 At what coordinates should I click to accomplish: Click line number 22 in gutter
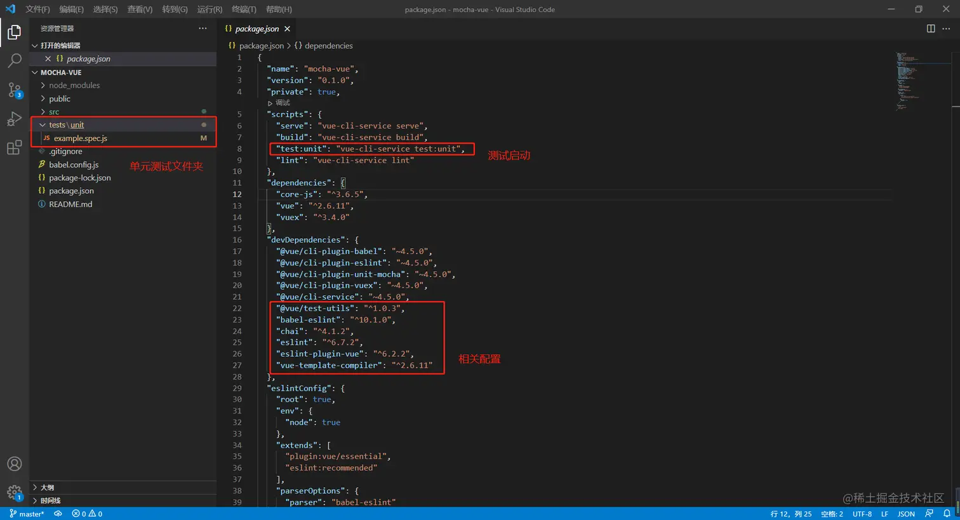tap(237, 308)
